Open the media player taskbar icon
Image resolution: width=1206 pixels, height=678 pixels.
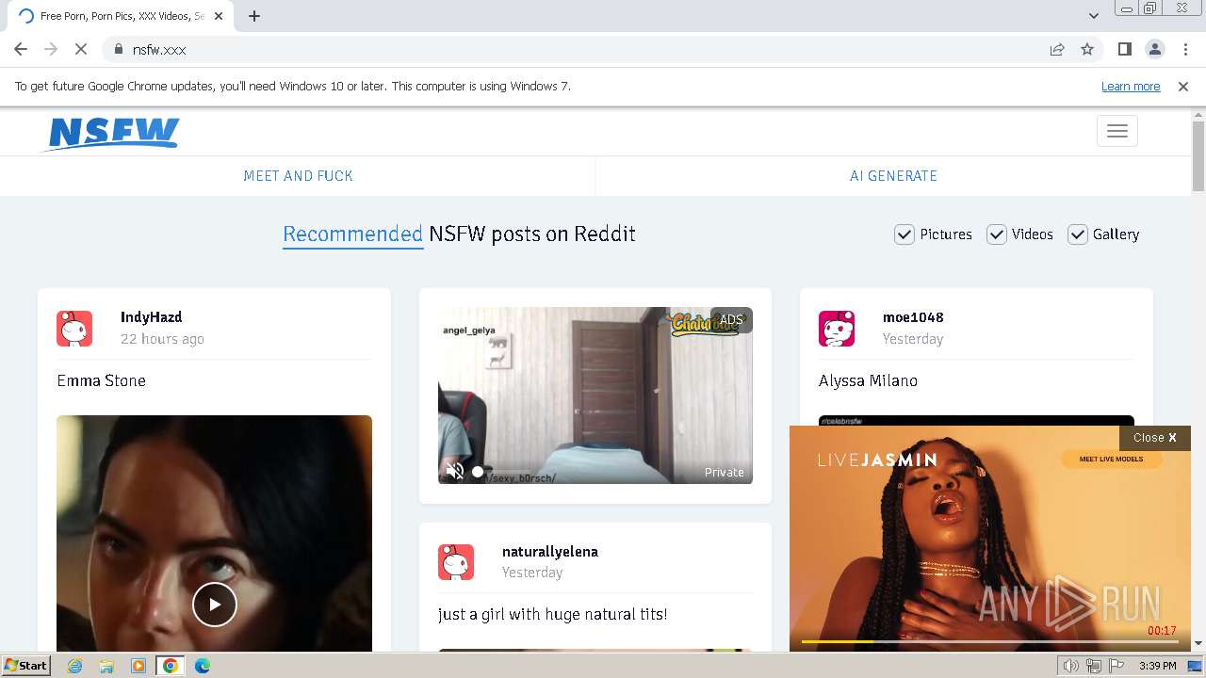coord(139,666)
